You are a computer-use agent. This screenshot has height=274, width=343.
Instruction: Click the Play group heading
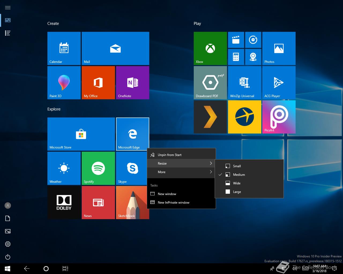tap(197, 24)
